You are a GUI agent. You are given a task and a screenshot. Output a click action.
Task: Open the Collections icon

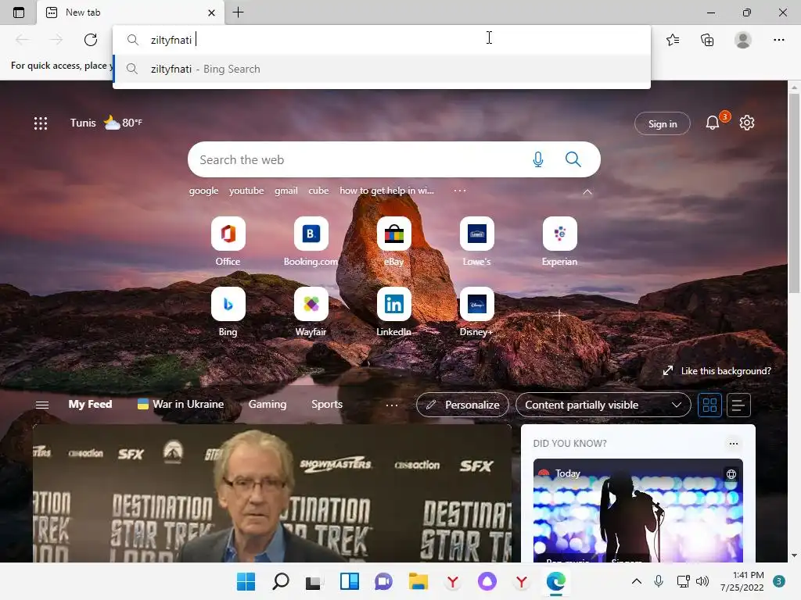tap(707, 40)
